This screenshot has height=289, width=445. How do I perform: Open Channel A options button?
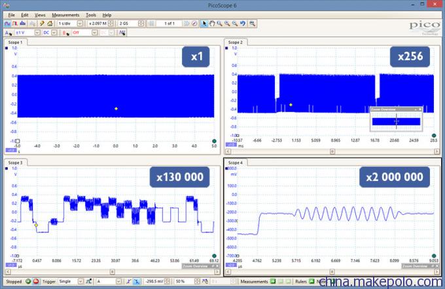tap(9, 33)
